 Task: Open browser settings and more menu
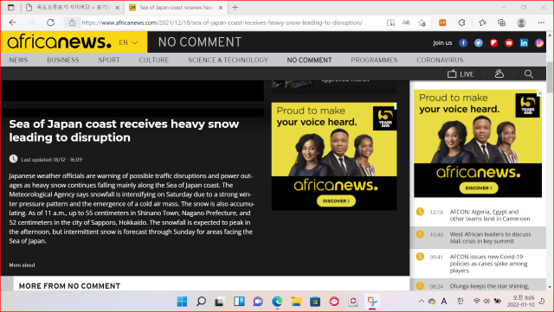[x=541, y=22]
